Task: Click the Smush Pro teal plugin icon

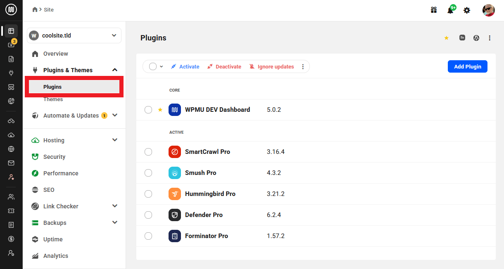Action: (x=175, y=173)
